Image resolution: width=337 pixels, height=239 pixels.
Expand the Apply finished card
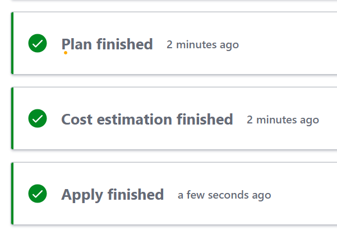tap(174, 194)
